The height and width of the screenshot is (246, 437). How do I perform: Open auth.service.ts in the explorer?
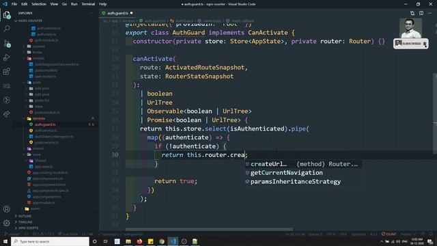(x=46, y=131)
